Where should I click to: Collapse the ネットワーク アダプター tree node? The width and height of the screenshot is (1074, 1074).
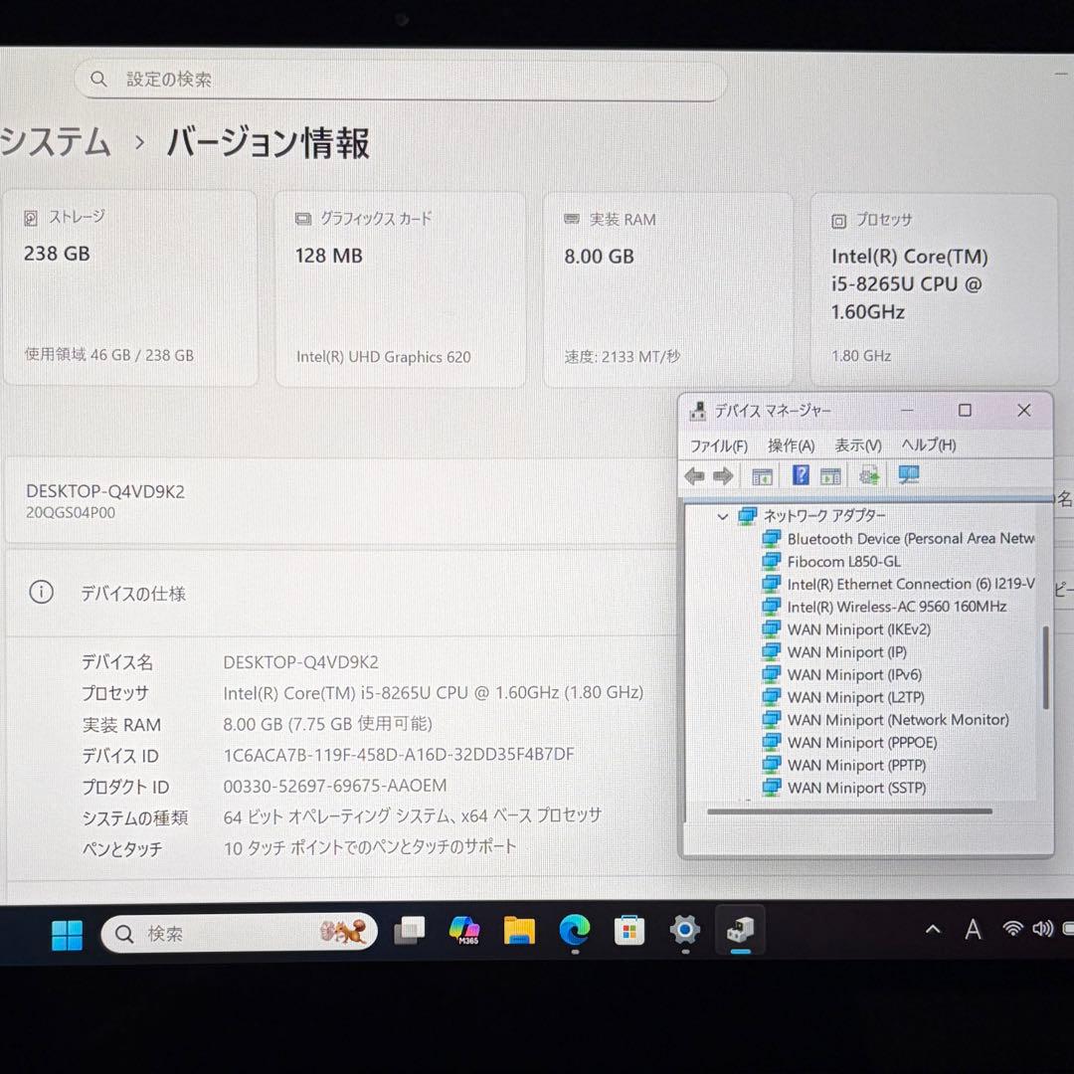[x=723, y=516]
